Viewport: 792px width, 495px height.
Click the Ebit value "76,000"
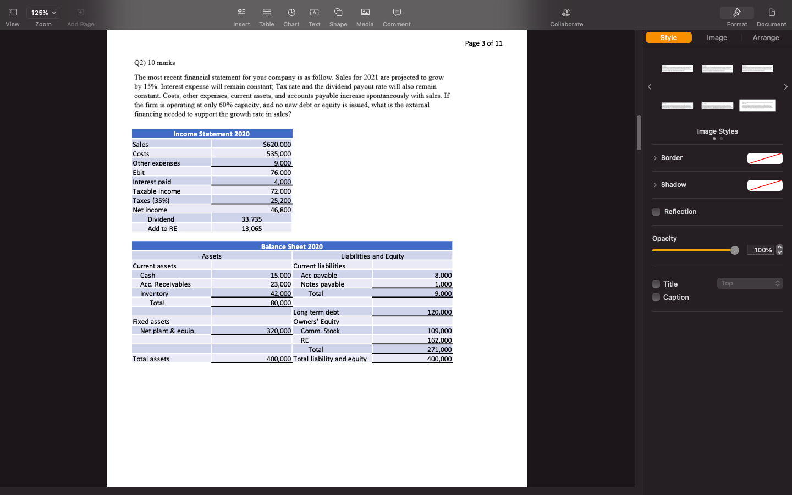(x=280, y=173)
